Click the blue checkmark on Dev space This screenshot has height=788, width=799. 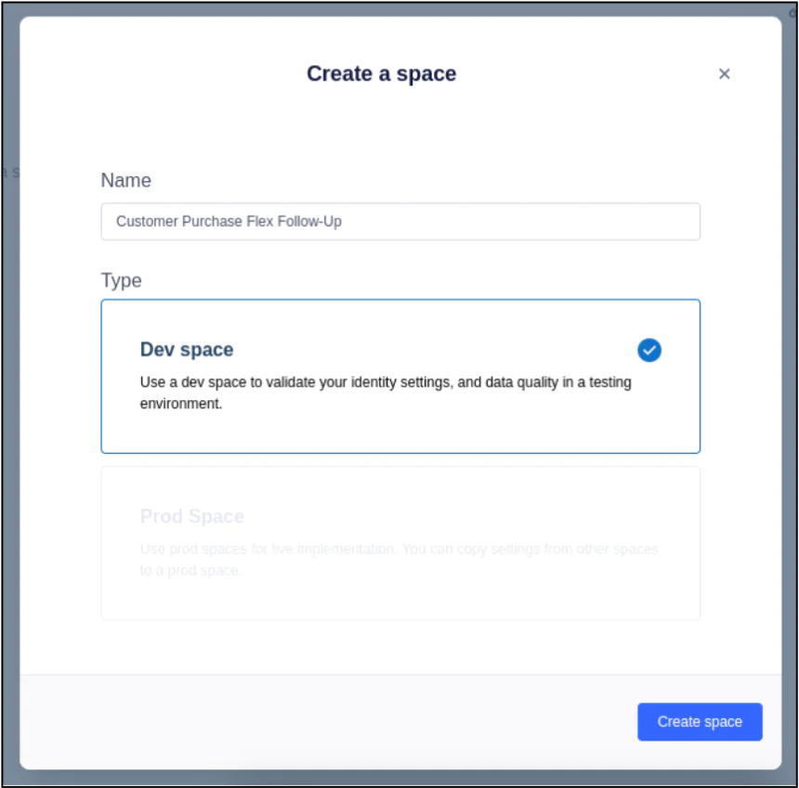pos(649,350)
